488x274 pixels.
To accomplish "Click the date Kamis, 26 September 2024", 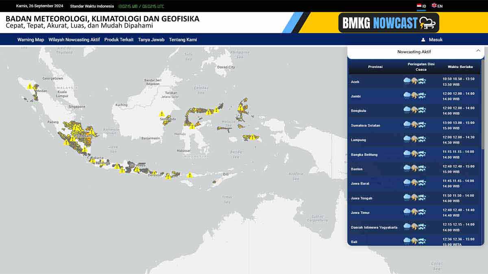I will pos(39,6).
